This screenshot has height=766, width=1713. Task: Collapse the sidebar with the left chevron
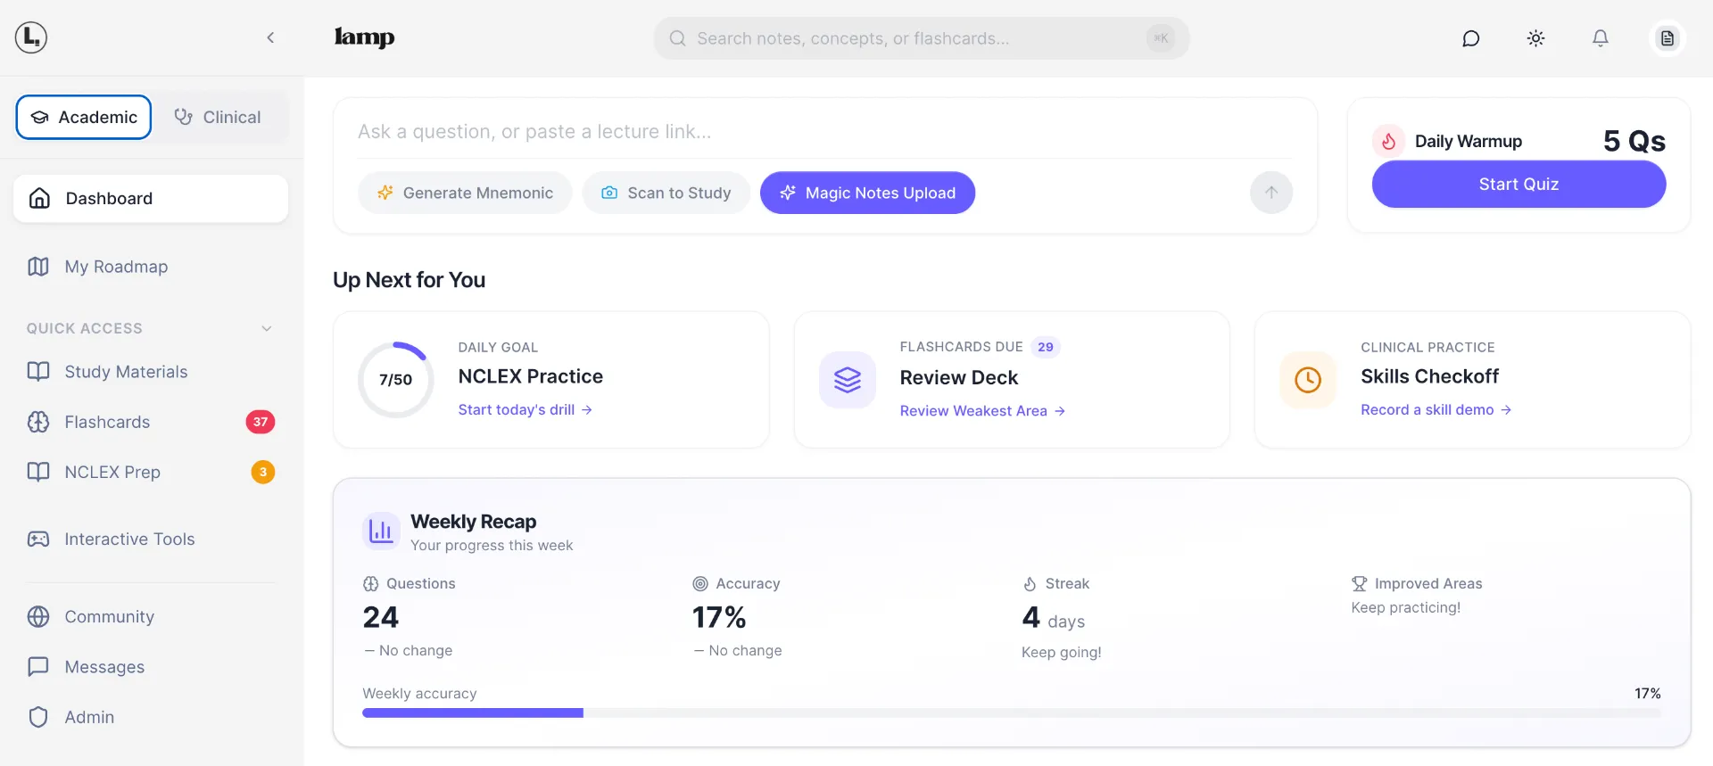tap(270, 37)
